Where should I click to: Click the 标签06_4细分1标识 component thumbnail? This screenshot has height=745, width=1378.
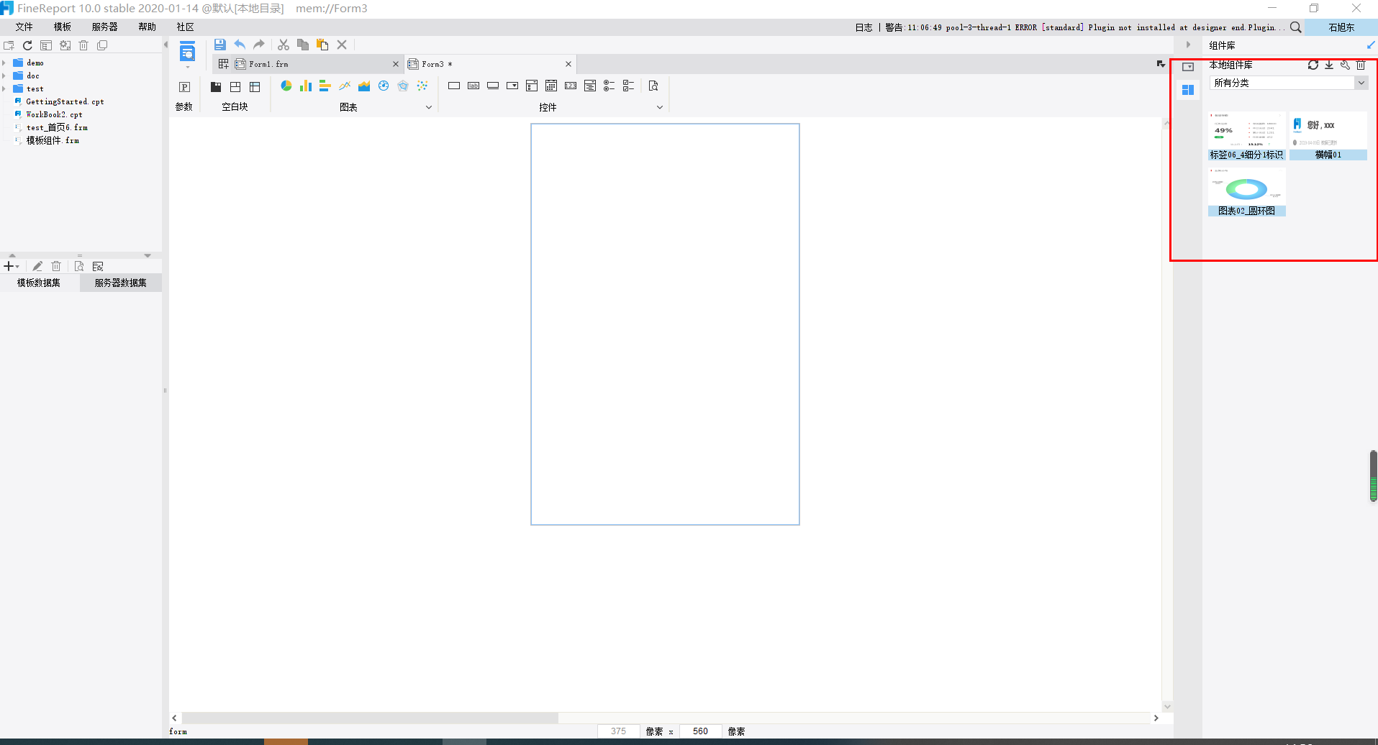pos(1246,136)
